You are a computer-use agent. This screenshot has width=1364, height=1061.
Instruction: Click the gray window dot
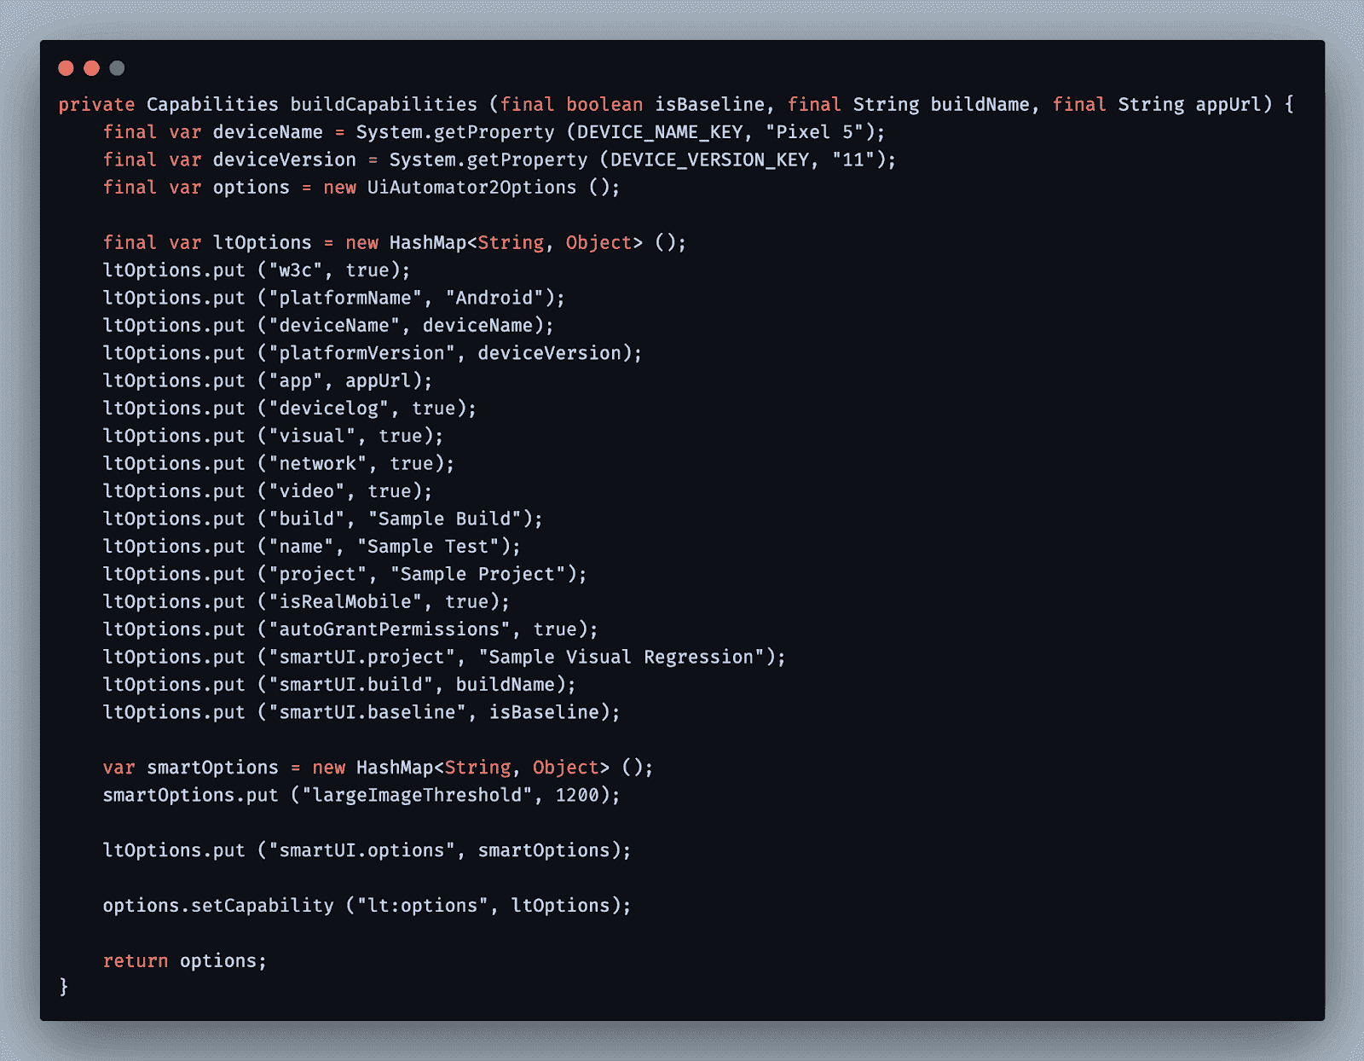[117, 68]
